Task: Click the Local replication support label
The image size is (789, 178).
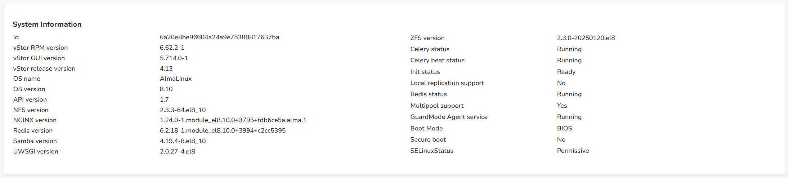Action: point(447,83)
